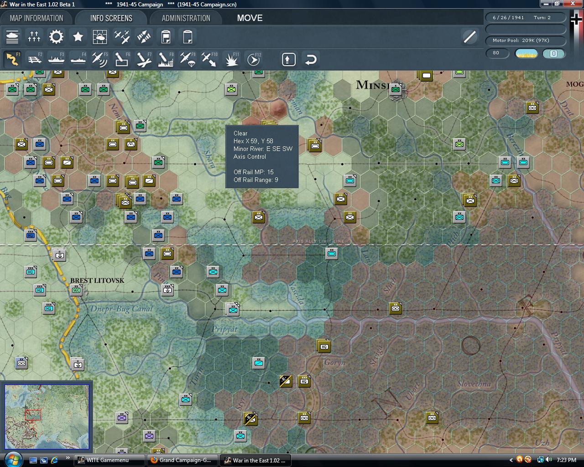Screen dimensions: 584x467
Task: Click the minimap overview thumbnail
Action: coord(47,417)
